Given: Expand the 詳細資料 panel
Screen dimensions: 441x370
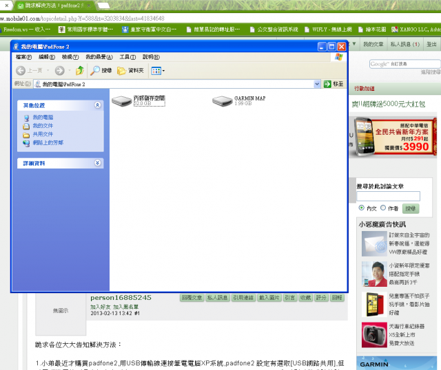Looking at the screenshot, I should point(97,163).
